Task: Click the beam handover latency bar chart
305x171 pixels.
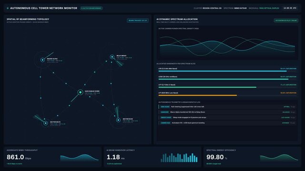Action: 179,158
